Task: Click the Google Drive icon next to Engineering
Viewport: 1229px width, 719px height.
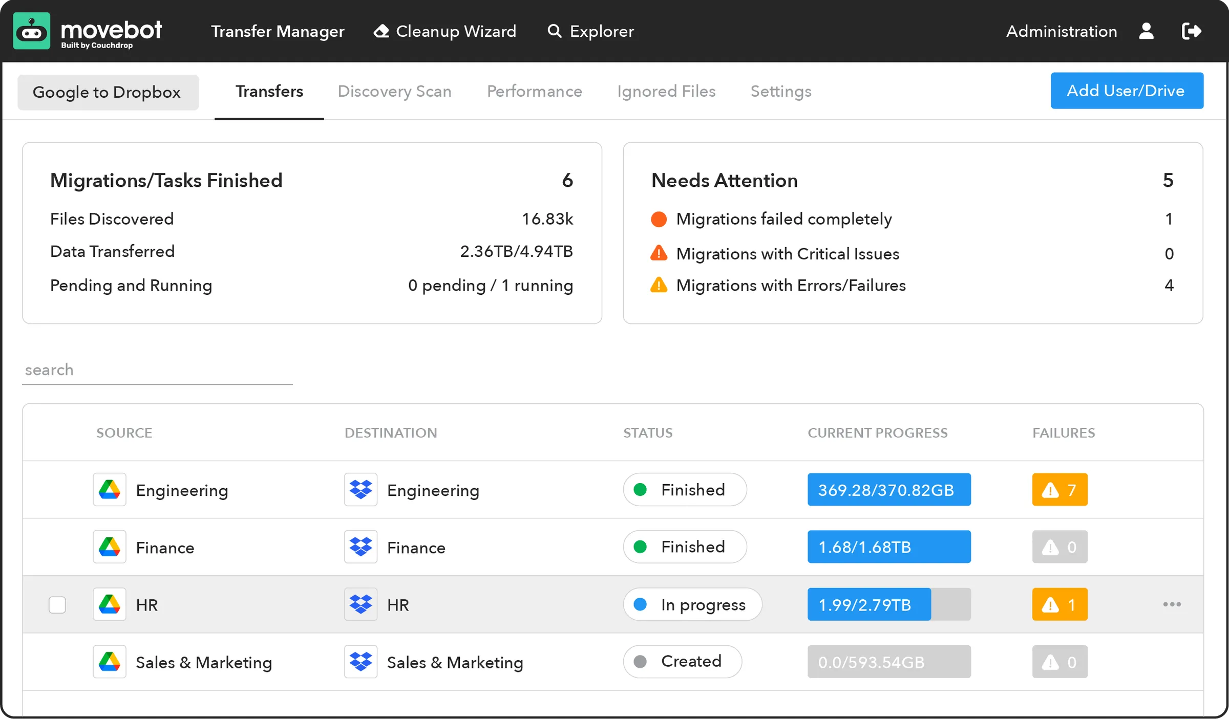Action: (109, 490)
